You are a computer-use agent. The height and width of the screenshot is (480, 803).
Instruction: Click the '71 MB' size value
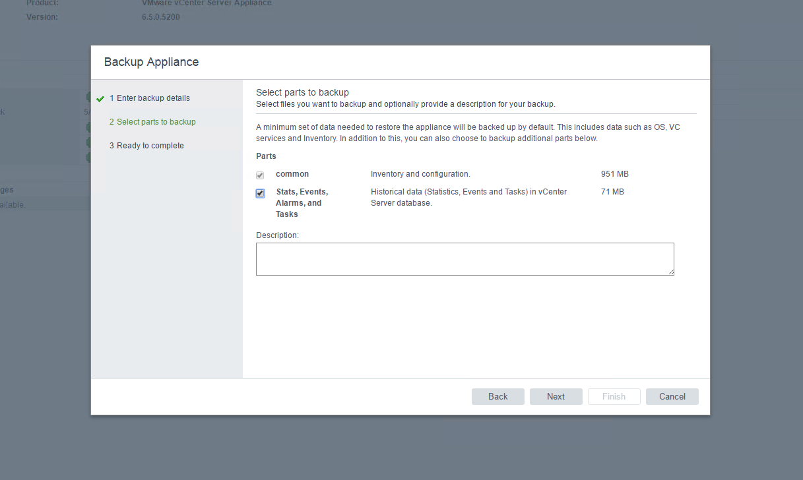(613, 192)
